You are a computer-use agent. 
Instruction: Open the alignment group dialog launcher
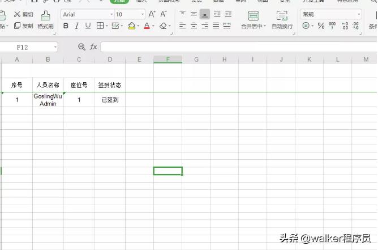coord(294,33)
